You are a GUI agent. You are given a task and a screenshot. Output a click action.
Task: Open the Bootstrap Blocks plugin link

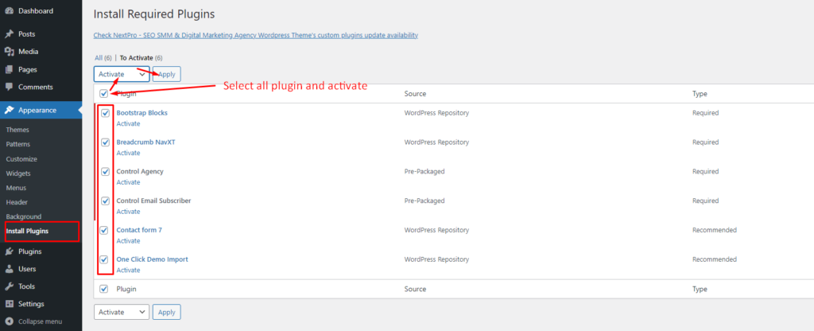[141, 113]
